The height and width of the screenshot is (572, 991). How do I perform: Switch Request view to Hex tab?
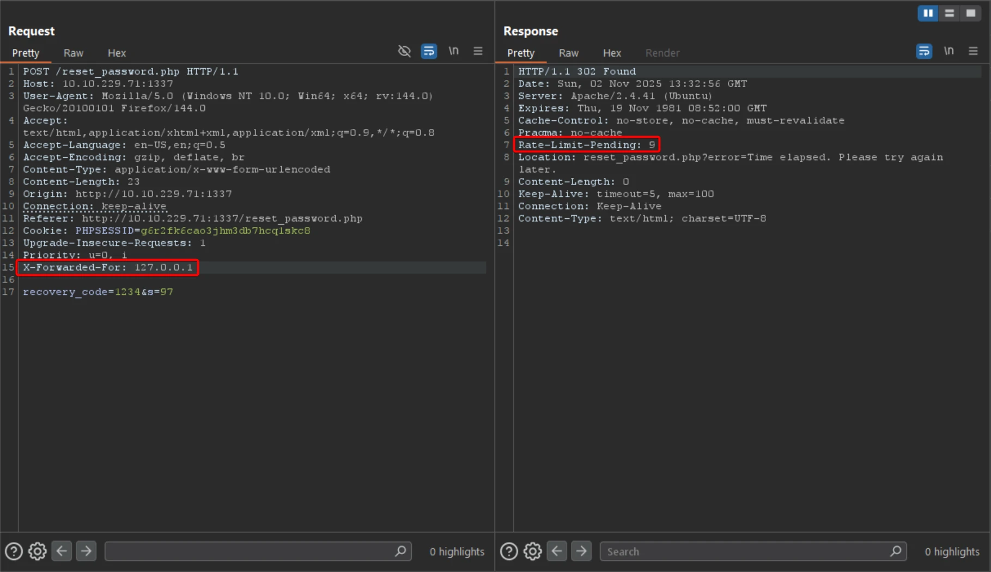coord(117,53)
